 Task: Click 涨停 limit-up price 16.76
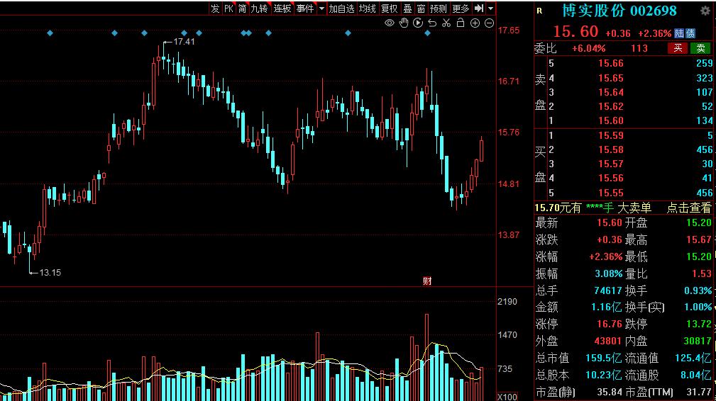[610, 324]
